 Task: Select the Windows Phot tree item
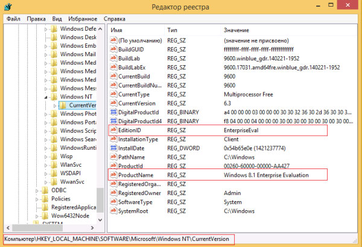pyautogui.click(x=78, y=114)
